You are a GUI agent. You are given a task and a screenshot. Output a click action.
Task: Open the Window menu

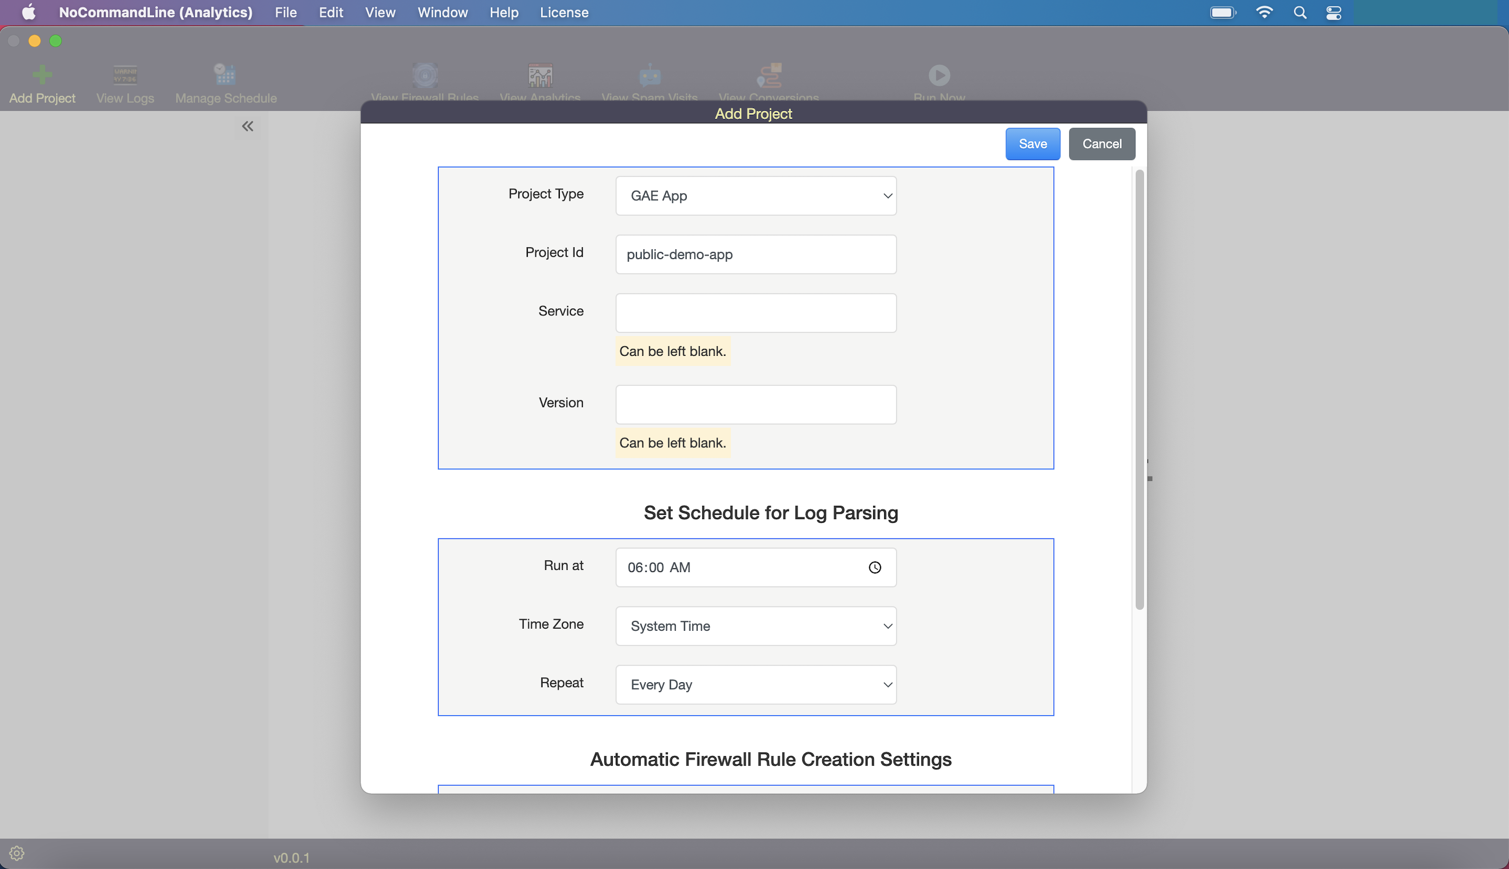443,13
